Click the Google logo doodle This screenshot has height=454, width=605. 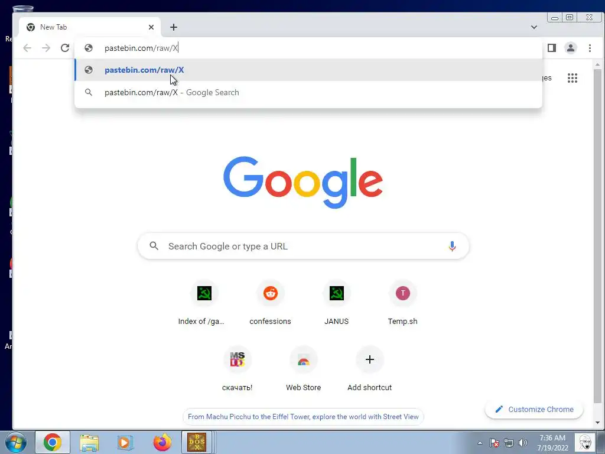point(303,182)
